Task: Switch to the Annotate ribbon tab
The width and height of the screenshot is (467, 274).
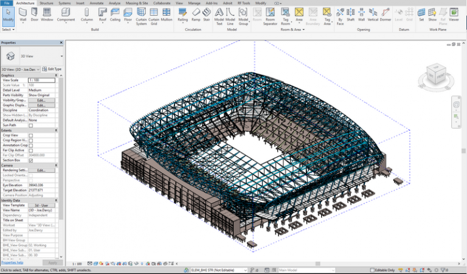Action: pos(97,3)
